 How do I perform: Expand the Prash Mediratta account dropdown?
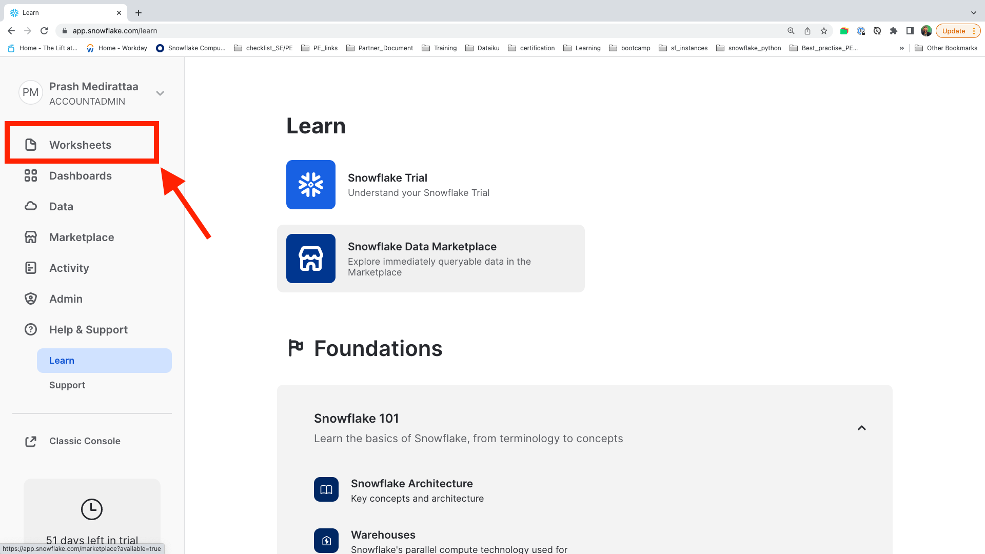click(160, 93)
